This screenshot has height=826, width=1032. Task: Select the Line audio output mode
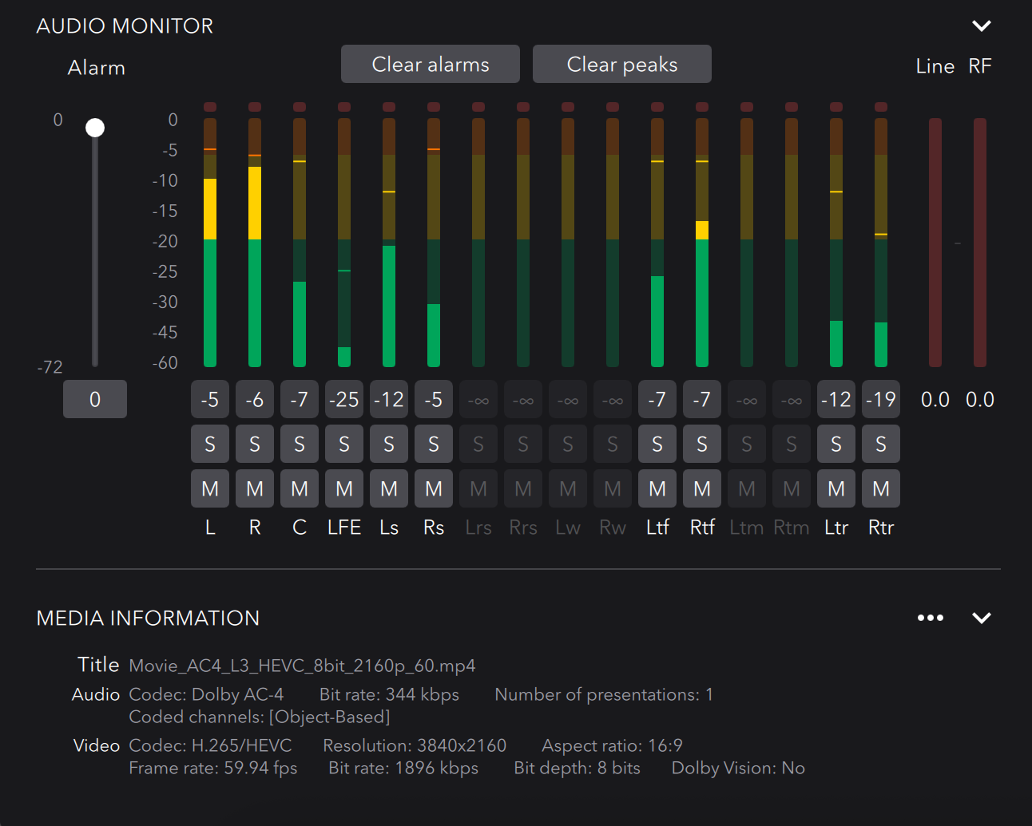(935, 66)
